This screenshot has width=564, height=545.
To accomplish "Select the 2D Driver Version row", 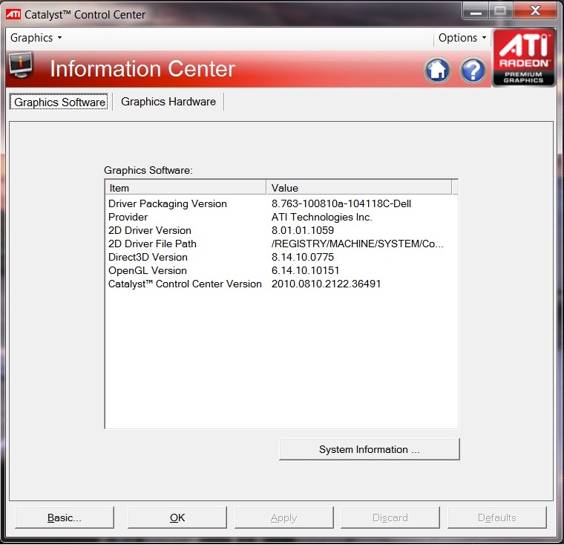I will (x=281, y=230).
